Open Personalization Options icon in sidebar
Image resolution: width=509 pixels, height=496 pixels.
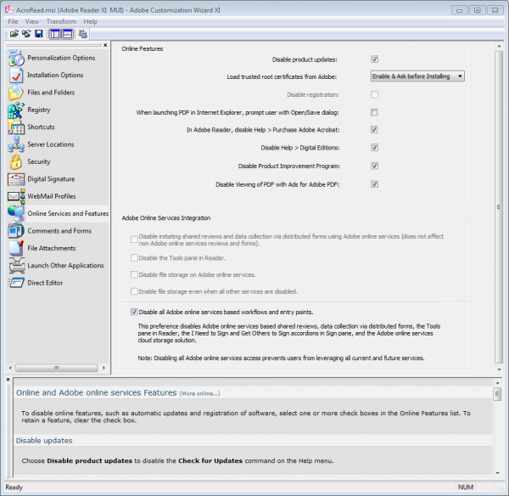pos(16,58)
